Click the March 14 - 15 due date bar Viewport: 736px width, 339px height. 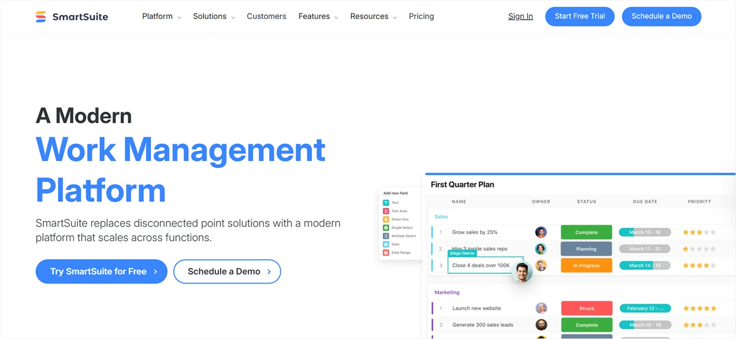[645, 266]
